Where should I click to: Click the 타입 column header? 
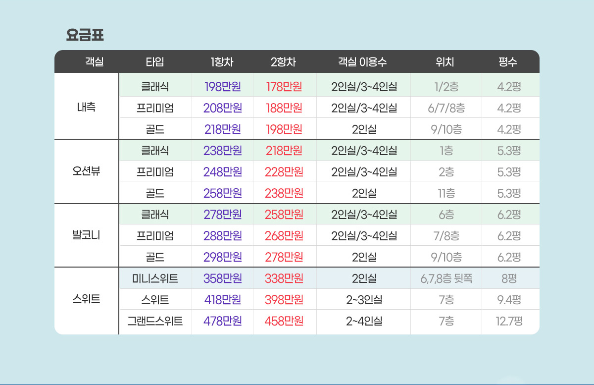coord(154,62)
